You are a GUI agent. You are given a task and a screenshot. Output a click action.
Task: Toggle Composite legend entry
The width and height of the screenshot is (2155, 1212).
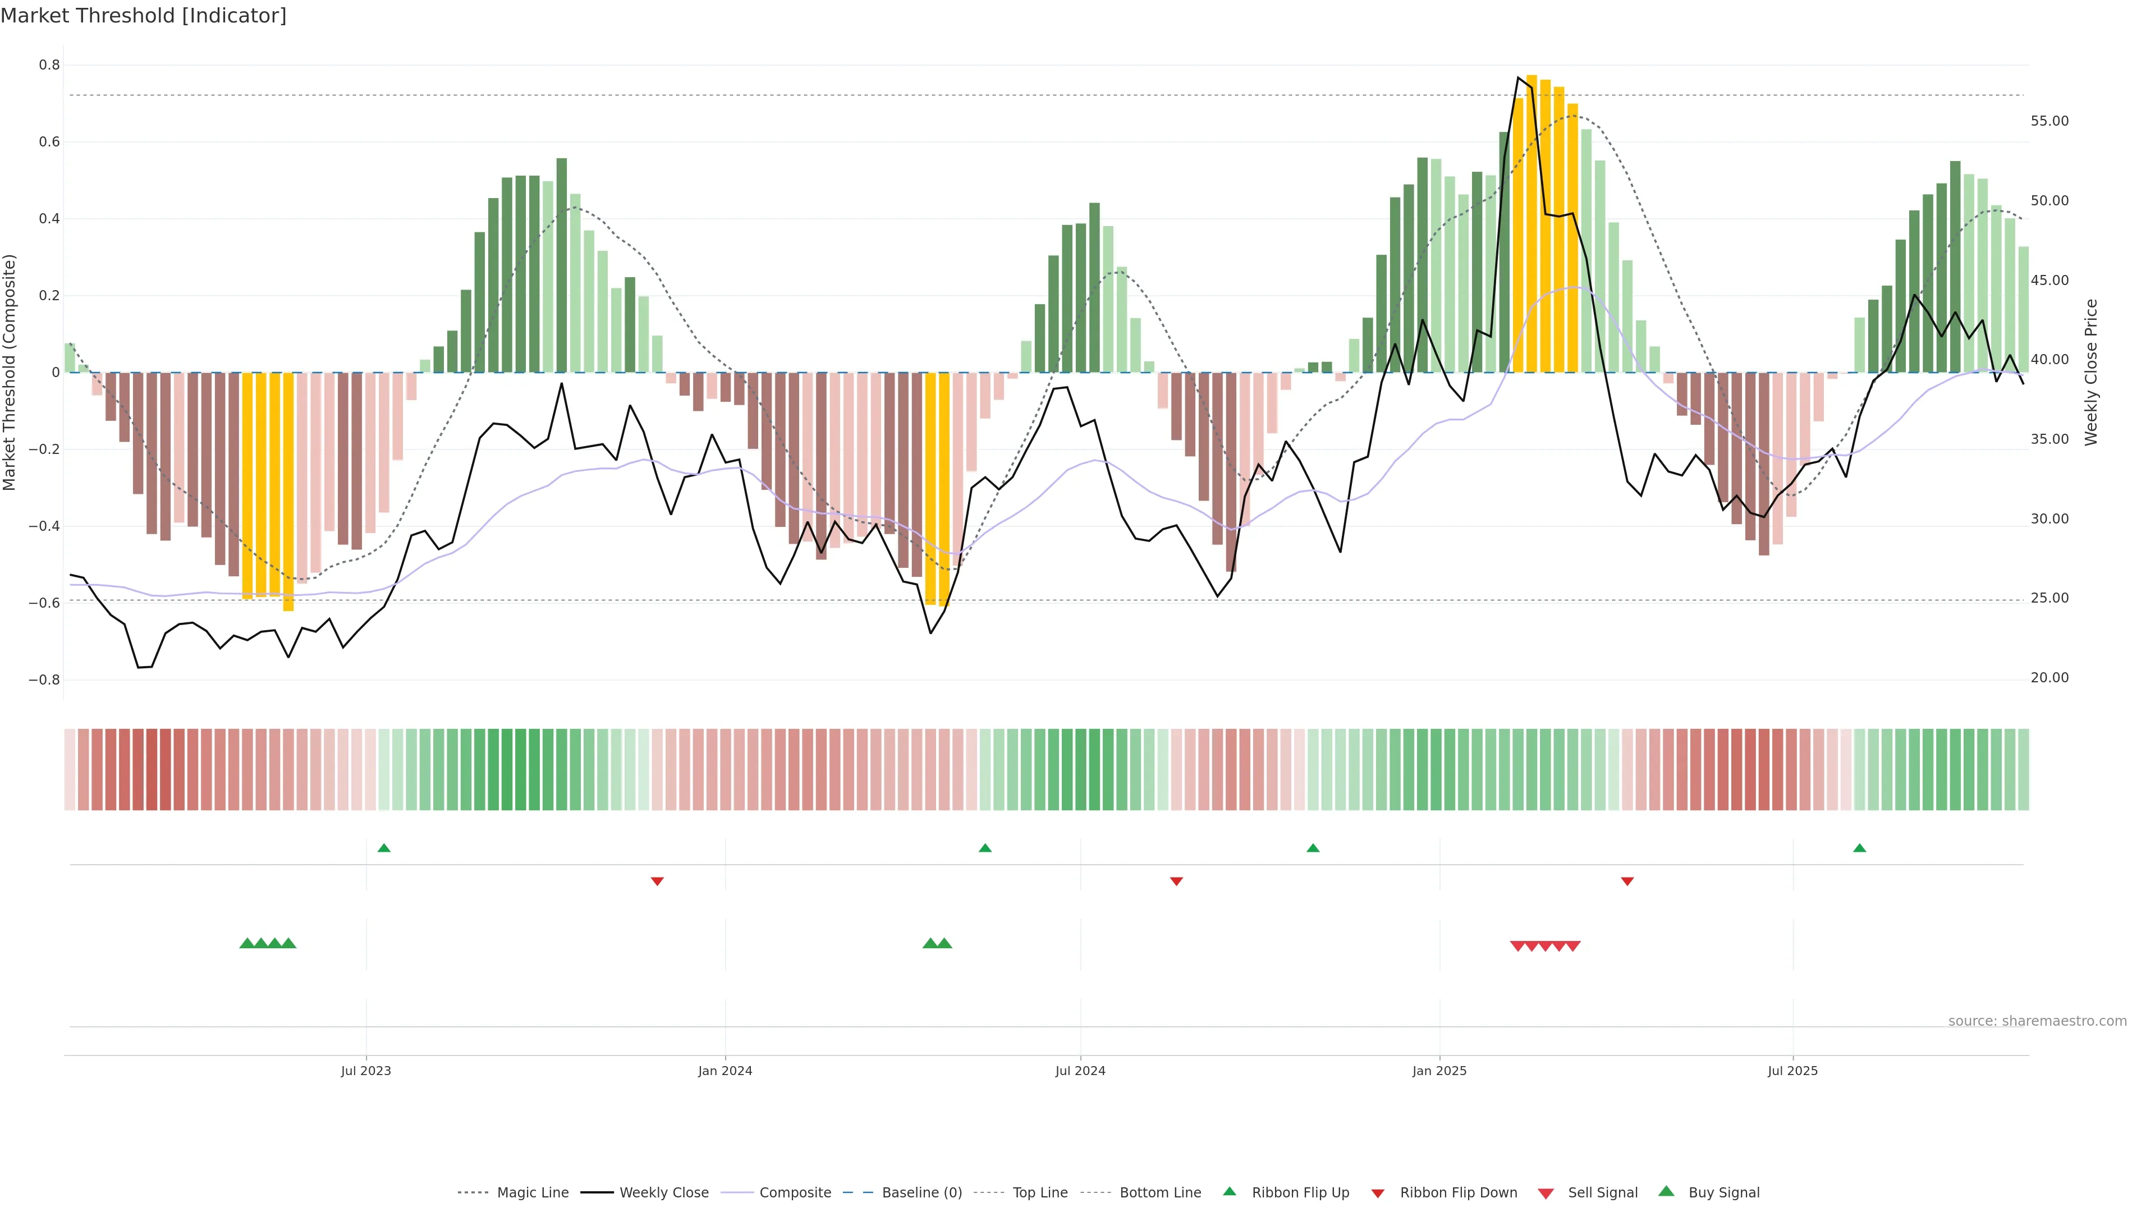click(x=795, y=1193)
